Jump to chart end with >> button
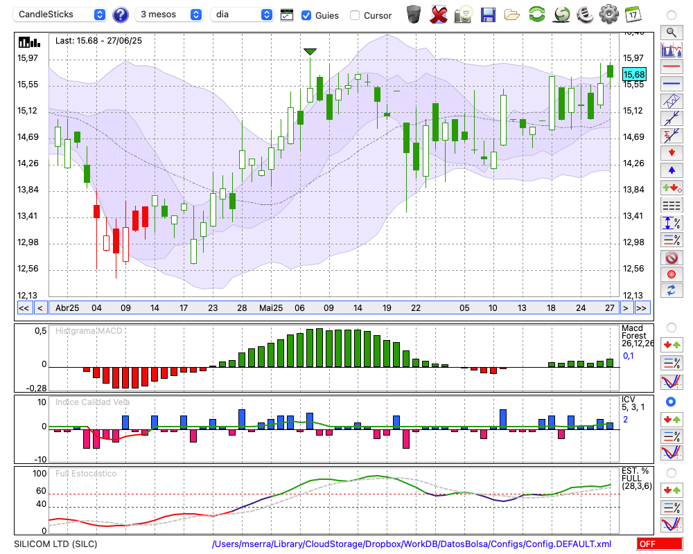Viewport: 693px width, 554px height. [641, 308]
